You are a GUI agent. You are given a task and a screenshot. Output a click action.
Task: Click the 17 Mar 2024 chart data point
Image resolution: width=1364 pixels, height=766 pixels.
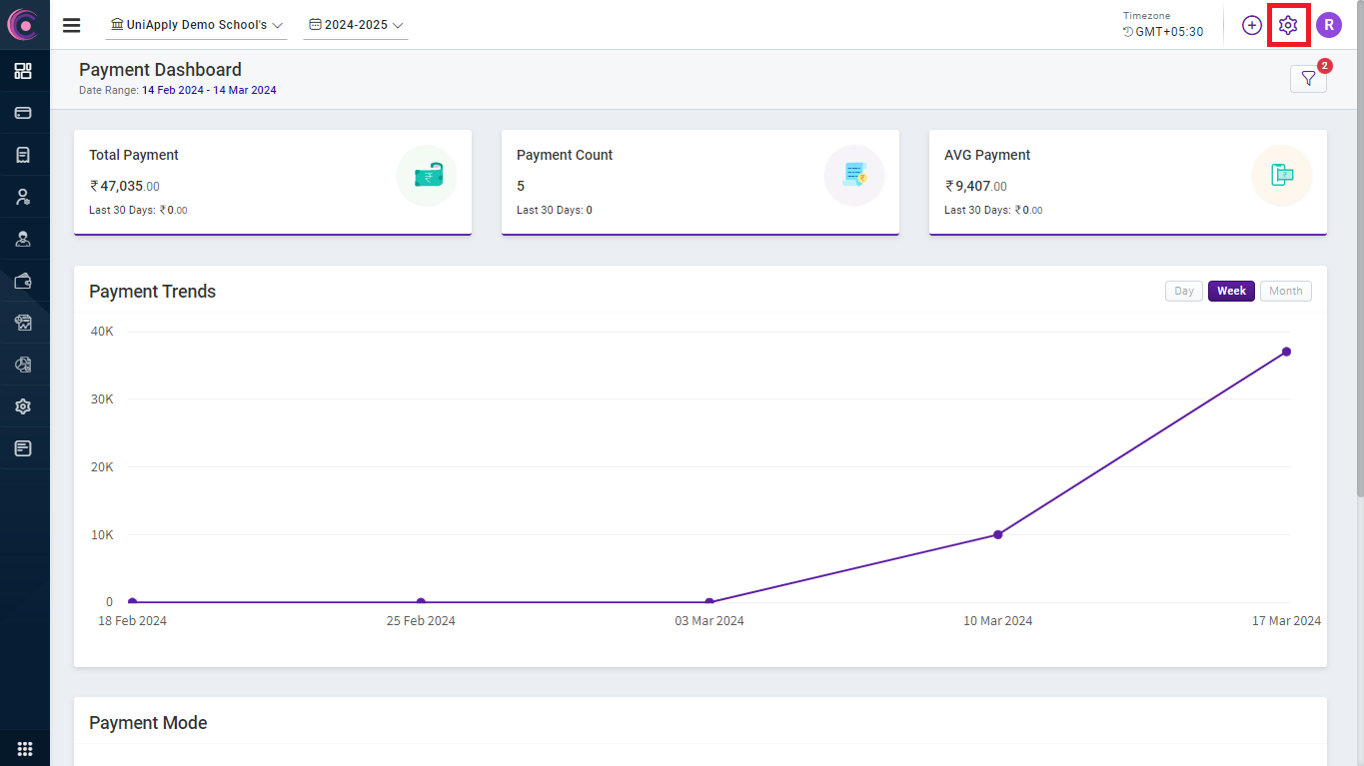pyautogui.click(x=1286, y=352)
